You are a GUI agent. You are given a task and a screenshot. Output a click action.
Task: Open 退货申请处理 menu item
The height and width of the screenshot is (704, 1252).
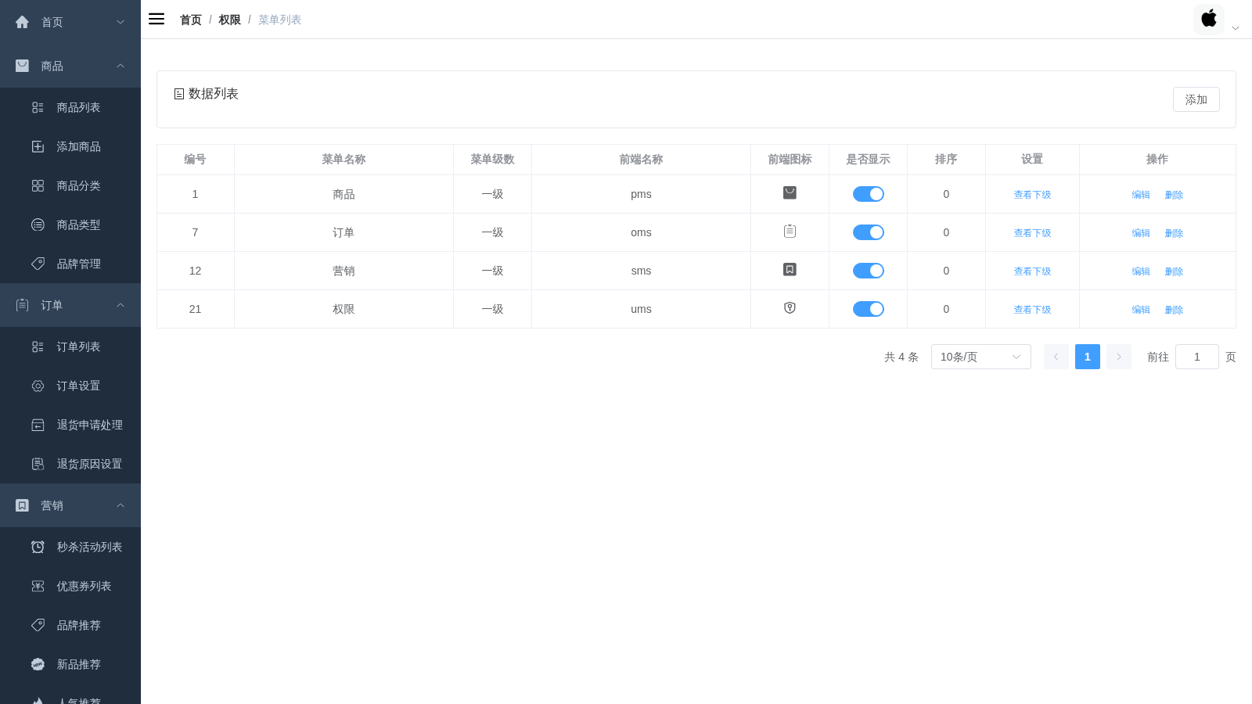[70, 425]
